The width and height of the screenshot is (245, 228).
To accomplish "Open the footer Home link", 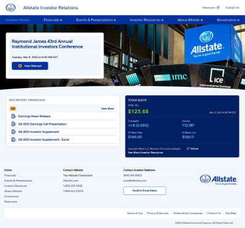I will click(x=8, y=170).
